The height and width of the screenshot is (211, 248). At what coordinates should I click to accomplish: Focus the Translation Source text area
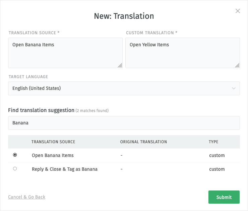[x=65, y=53]
